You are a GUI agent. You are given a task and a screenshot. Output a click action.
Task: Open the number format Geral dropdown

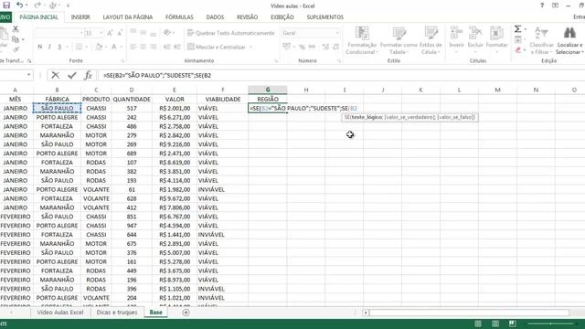click(337, 33)
